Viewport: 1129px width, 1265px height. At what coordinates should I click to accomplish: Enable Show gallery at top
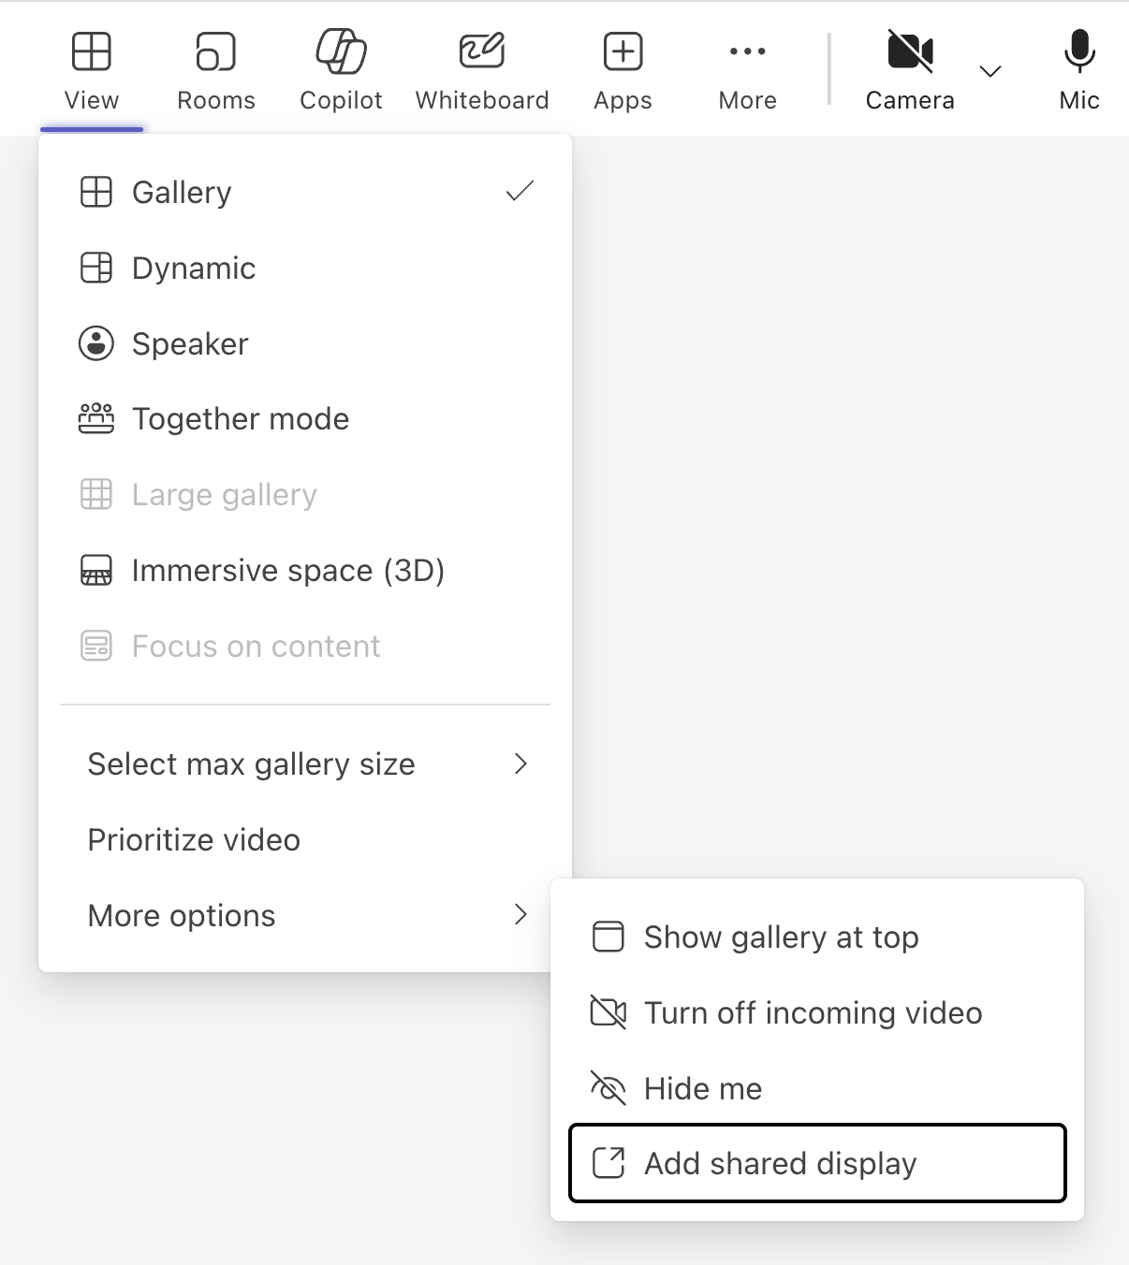point(780,937)
